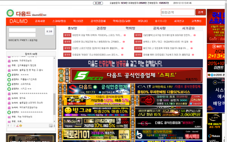
Task: Click the pink avatar beside '뉴사사 : 맞아요'
Action: pyautogui.click(x=9, y=98)
